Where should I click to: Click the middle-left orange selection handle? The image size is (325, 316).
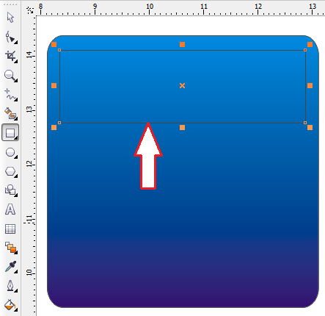tap(54, 85)
